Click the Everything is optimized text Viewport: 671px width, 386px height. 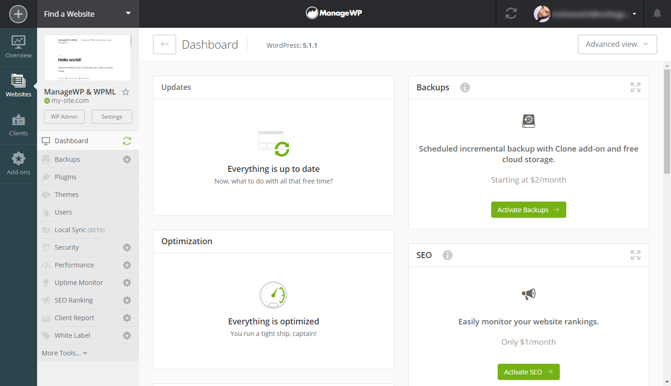point(273,321)
